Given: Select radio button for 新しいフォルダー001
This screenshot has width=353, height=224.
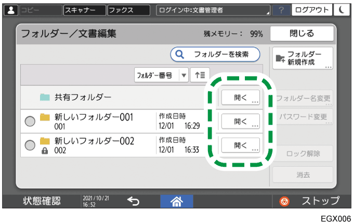Looking at the screenshot, I should [30, 121].
